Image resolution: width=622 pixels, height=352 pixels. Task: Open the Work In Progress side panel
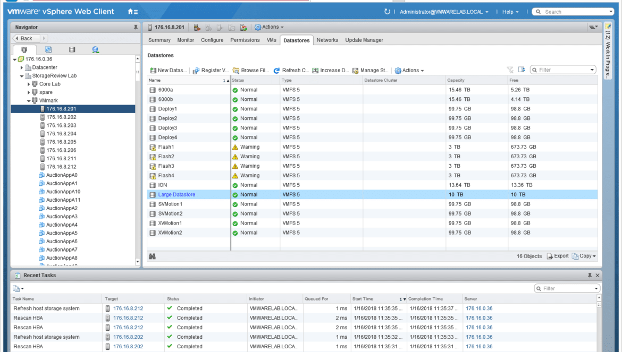click(x=608, y=50)
